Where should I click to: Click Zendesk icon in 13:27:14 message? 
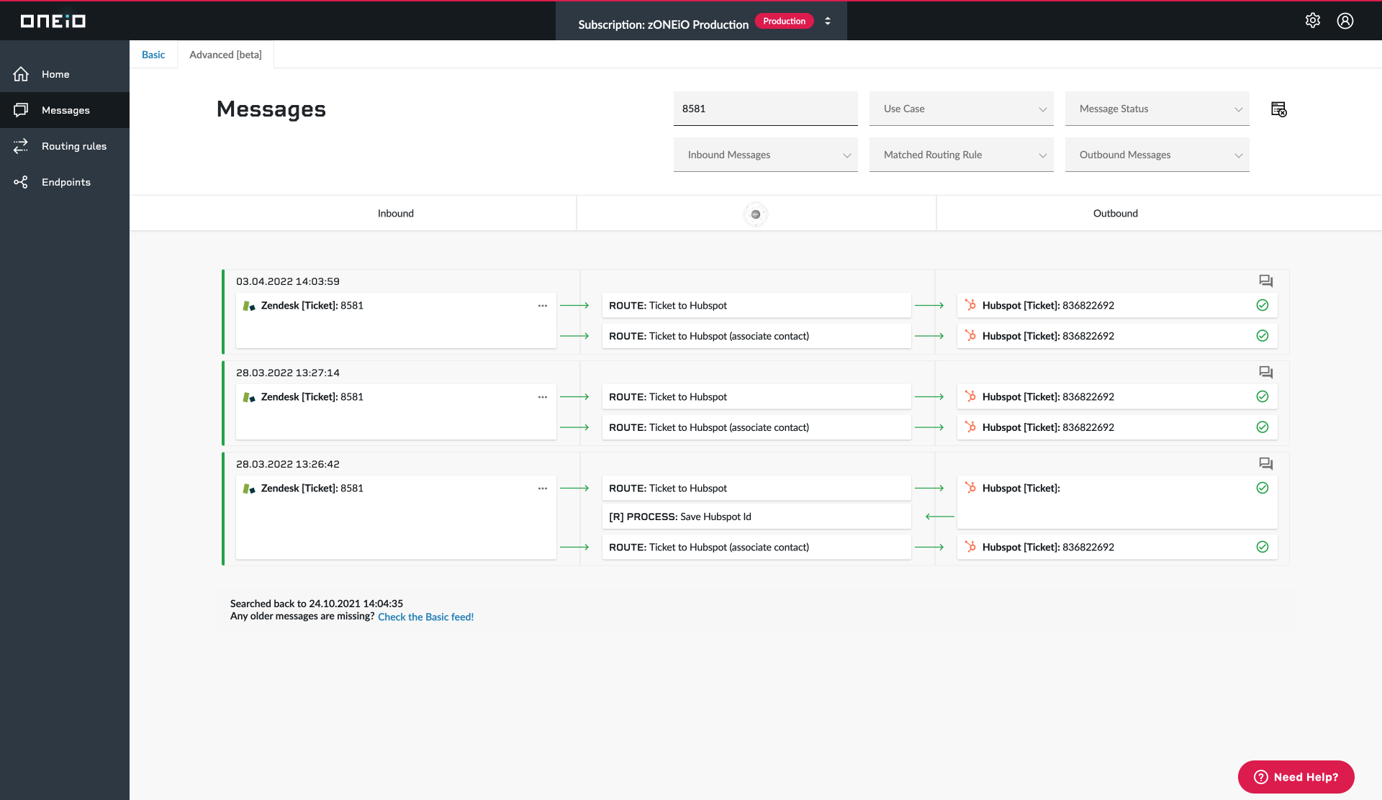click(249, 397)
